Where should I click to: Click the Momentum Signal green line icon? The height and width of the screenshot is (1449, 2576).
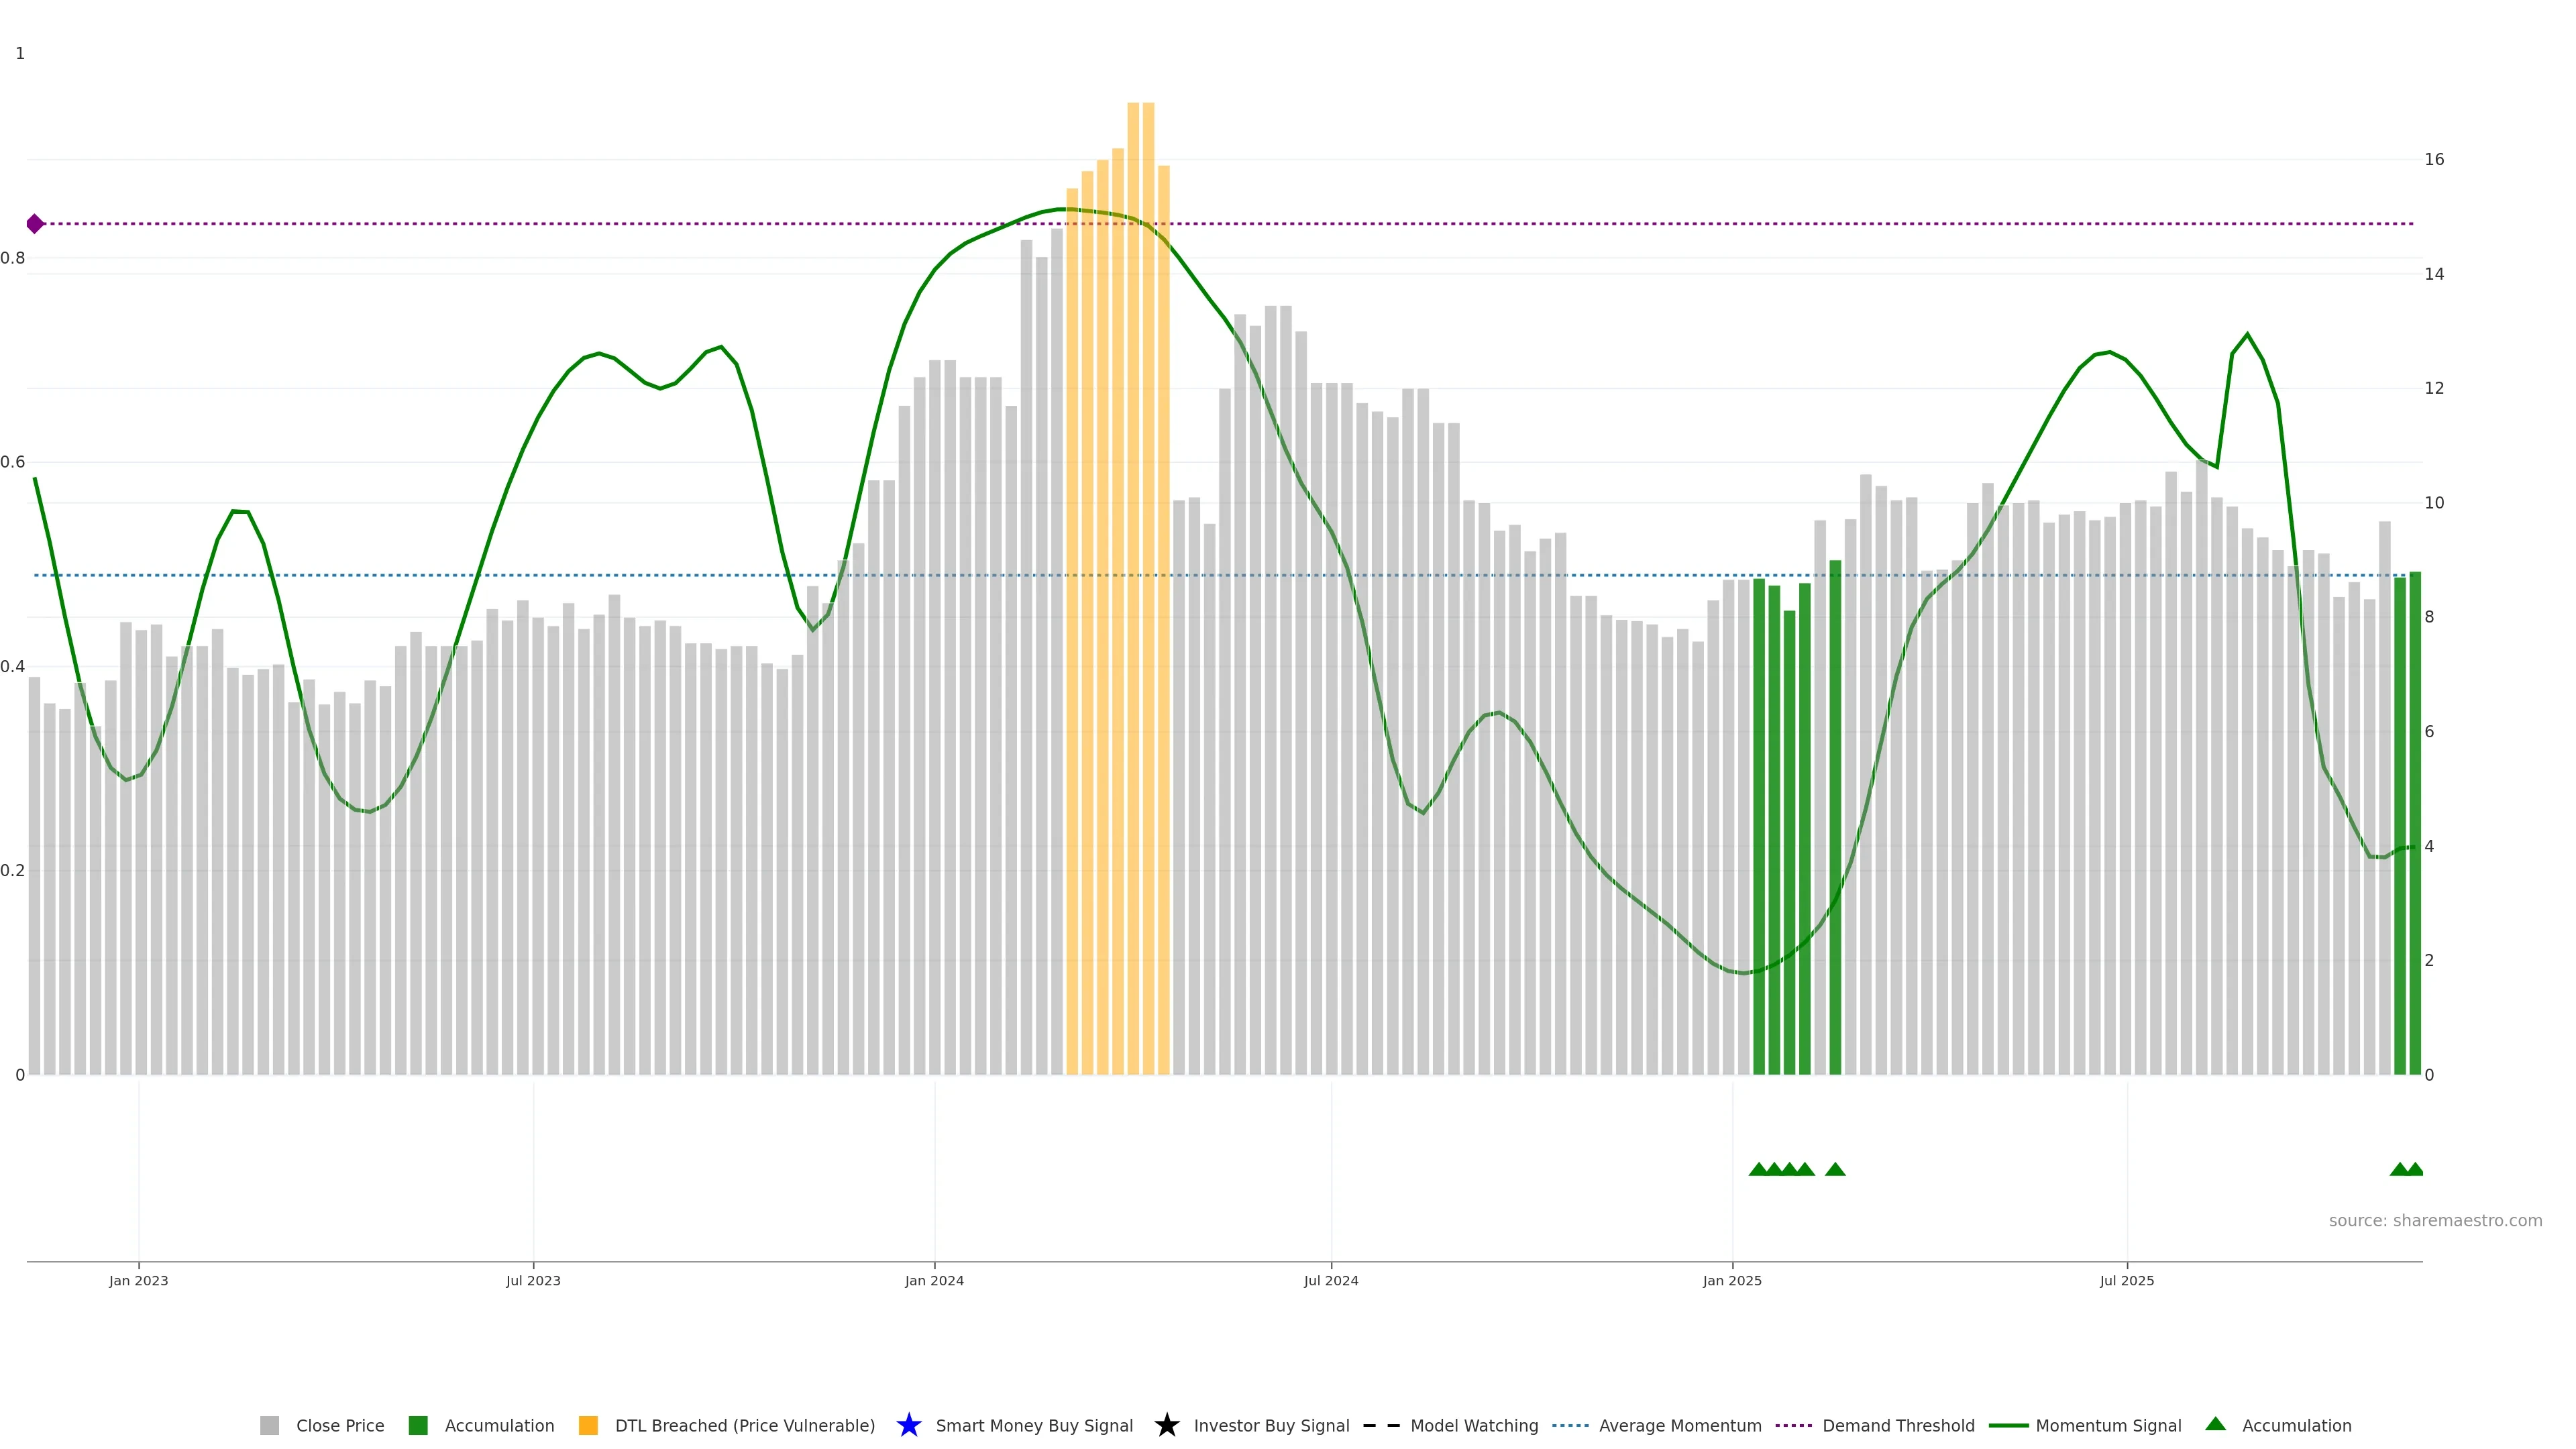coord(2008,1425)
